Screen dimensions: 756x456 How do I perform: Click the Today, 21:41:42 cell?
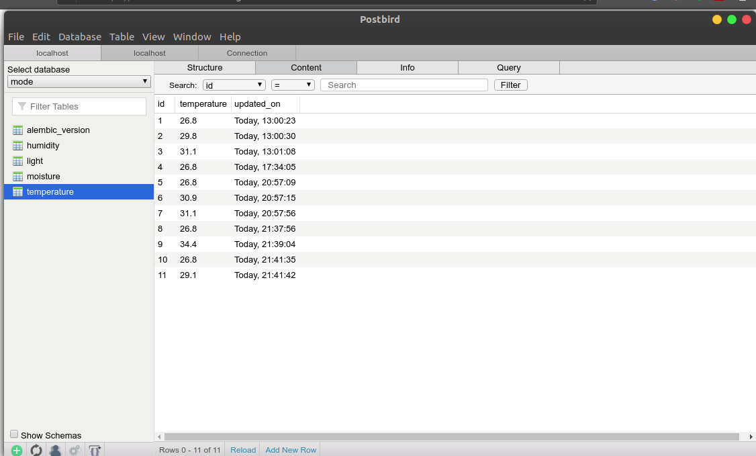265,275
